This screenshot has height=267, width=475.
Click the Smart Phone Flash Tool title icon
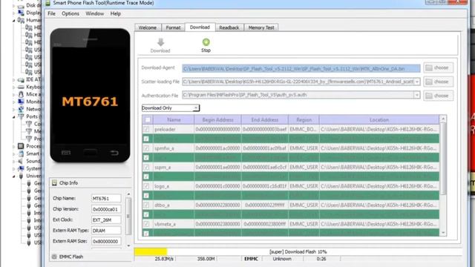[x=47, y=3]
